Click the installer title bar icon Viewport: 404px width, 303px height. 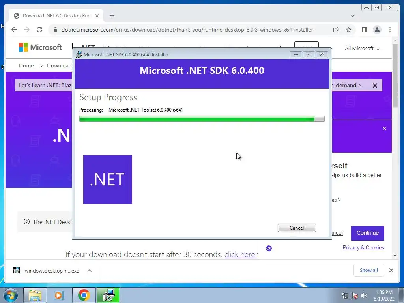[79, 54]
